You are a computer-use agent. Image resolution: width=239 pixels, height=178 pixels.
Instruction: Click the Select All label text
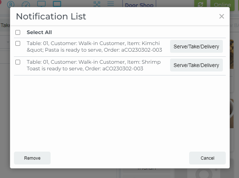click(x=39, y=33)
